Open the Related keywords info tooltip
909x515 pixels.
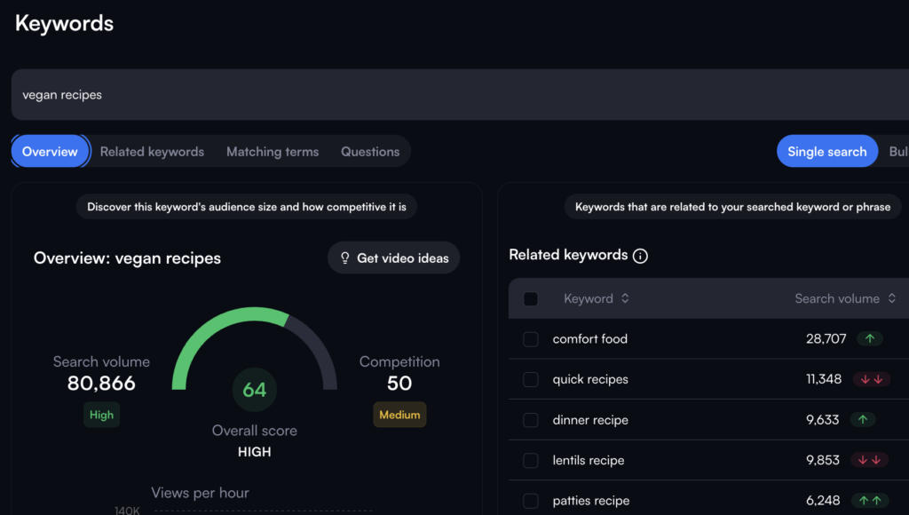[x=640, y=255]
